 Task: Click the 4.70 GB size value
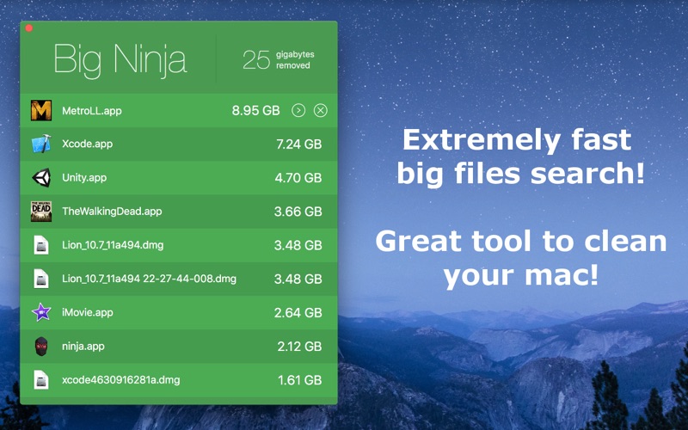tap(298, 178)
